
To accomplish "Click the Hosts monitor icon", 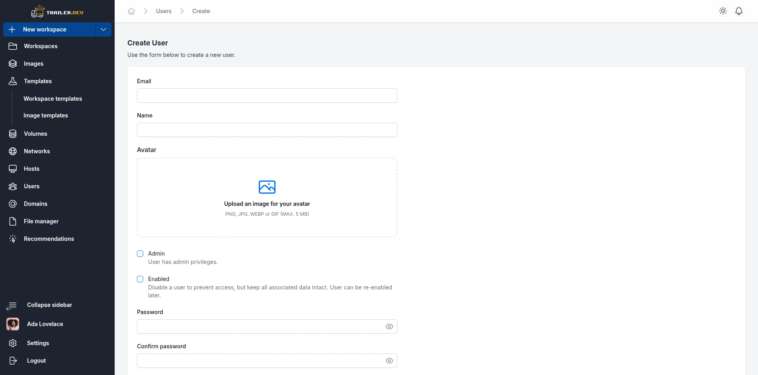I will (x=13, y=169).
